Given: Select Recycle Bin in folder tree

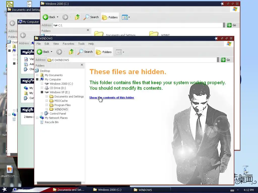Looking at the screenshot, I should point(51,122).
